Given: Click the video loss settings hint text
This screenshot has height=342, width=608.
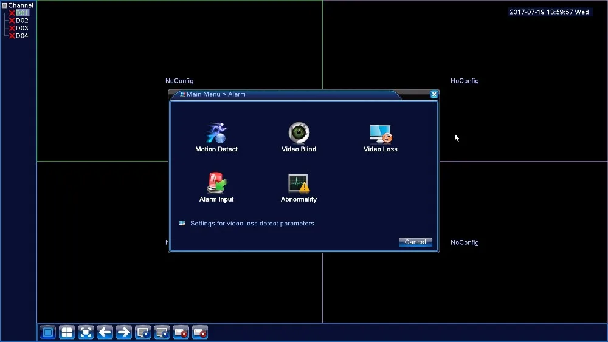Looking at the screenshot, I should tap(253, 224).
